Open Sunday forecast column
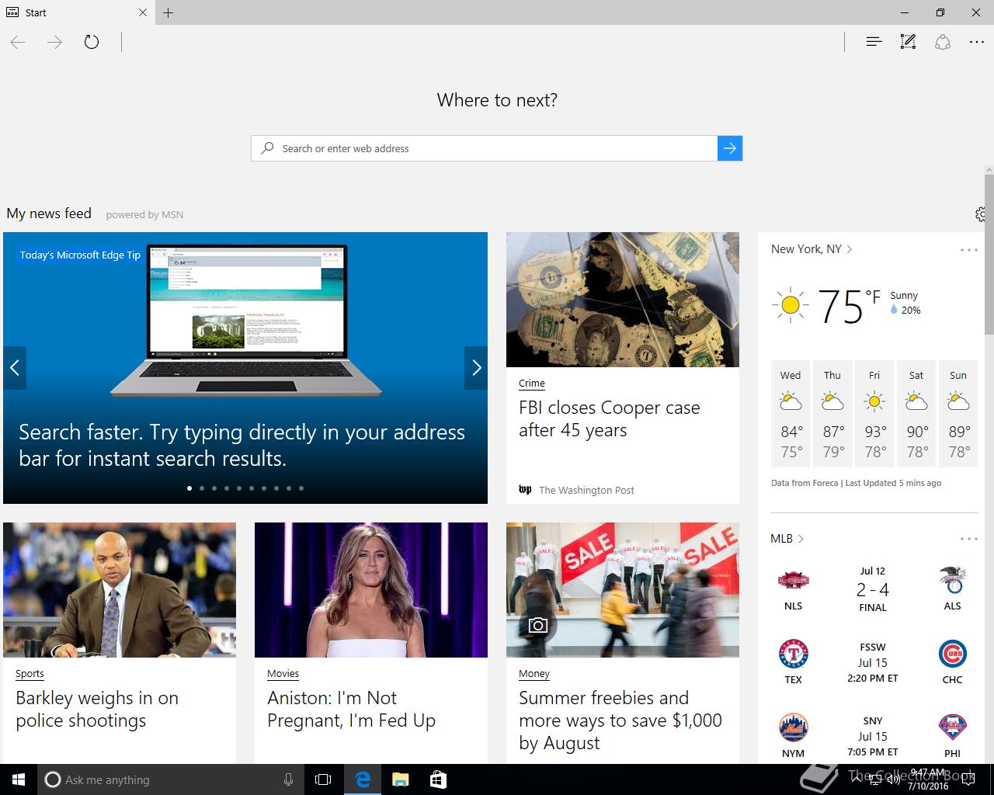The height and width of the screenshot is (795, 994). 958,414
